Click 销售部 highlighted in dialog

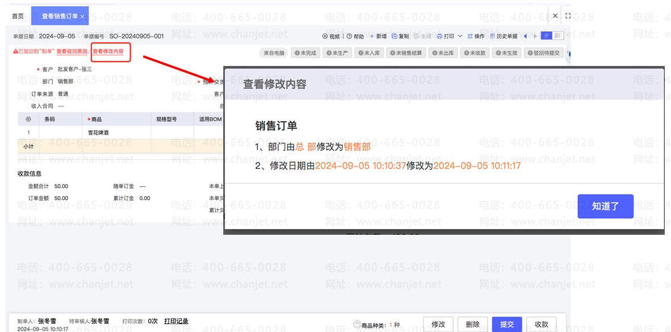tap(357, 146)
